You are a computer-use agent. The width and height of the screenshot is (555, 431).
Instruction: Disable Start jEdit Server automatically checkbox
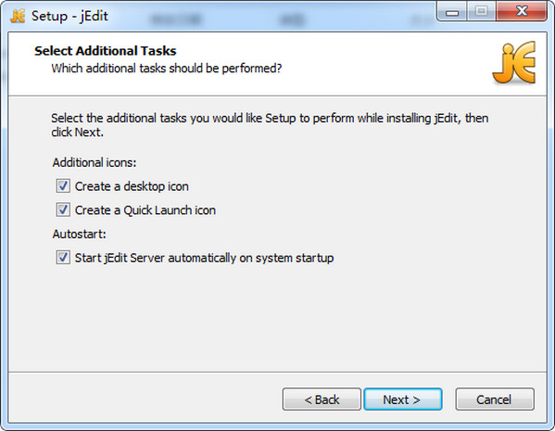pyautogui.click(x=63, y=258)
